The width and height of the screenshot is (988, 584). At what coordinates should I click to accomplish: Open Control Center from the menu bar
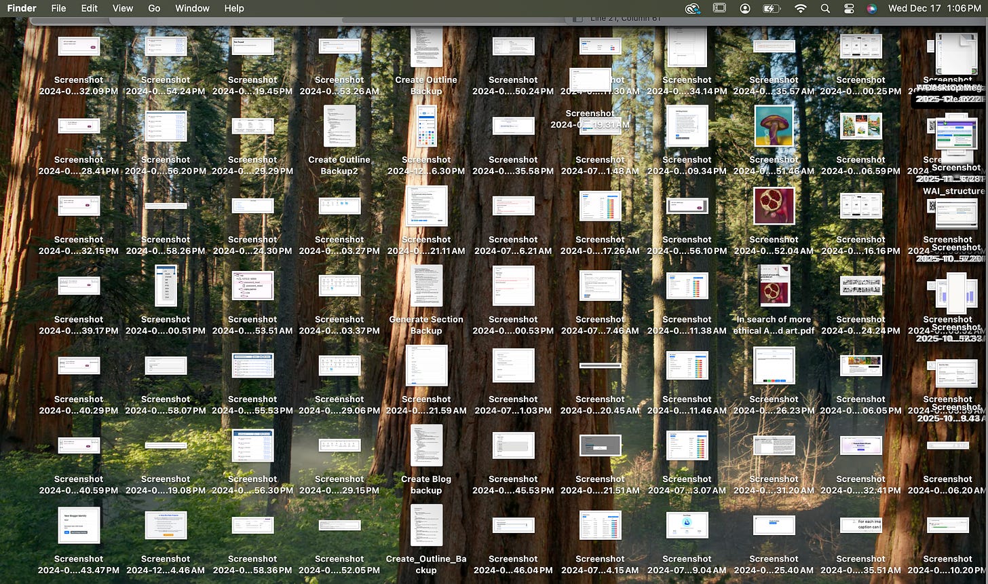(848, 8)
